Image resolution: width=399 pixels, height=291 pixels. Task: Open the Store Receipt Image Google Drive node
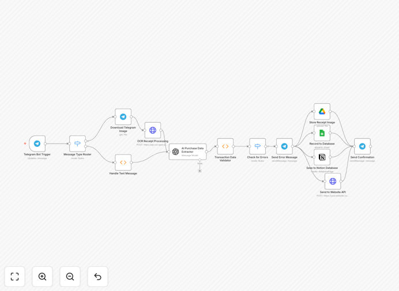322,111
